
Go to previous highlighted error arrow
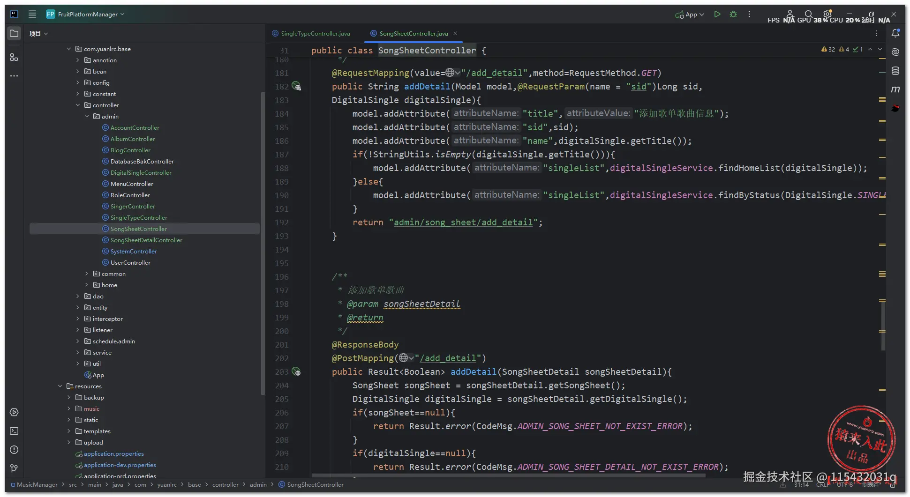(870, 49)
